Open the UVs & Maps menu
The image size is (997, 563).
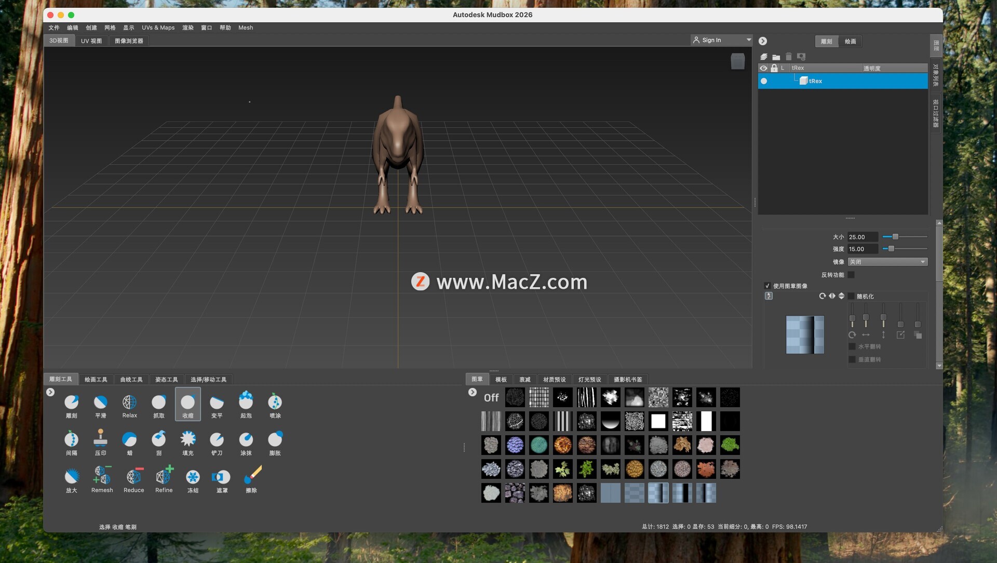158,28
